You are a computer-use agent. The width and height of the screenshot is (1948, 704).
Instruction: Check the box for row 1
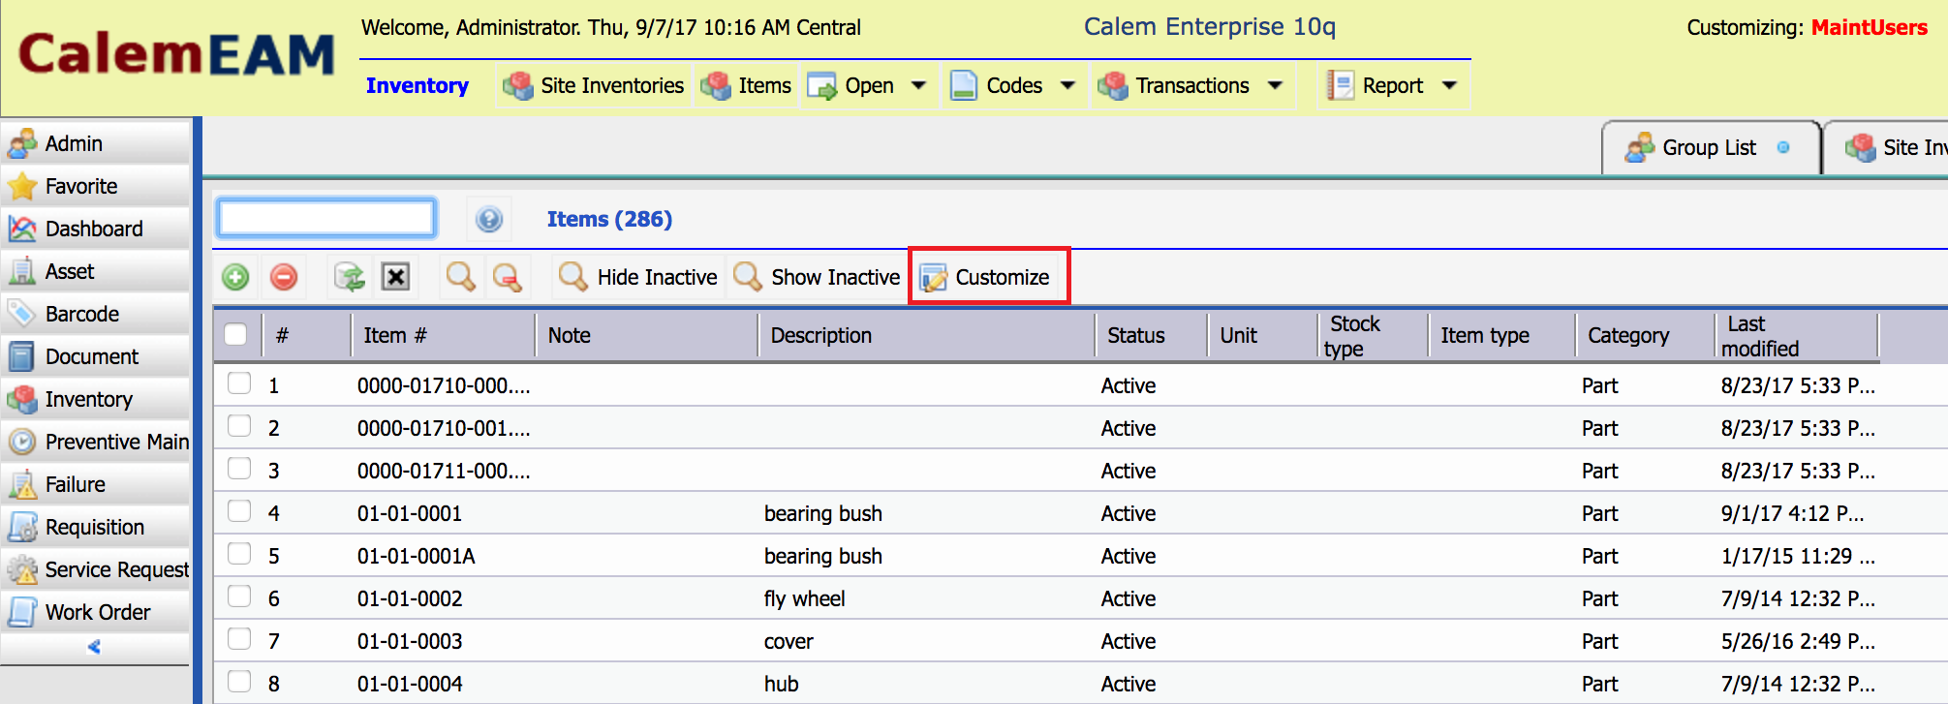click(239, 383)
